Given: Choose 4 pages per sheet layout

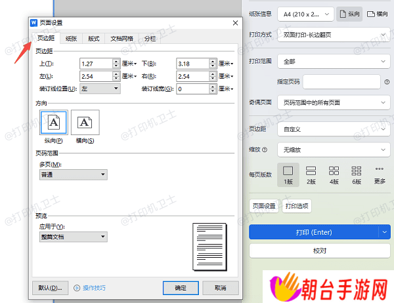Looking at the screenshot, I should click(334, 174).
